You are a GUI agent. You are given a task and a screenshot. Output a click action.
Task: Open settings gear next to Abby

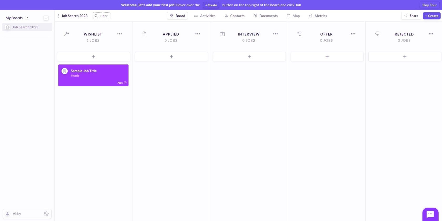click(x=46, y=214)
